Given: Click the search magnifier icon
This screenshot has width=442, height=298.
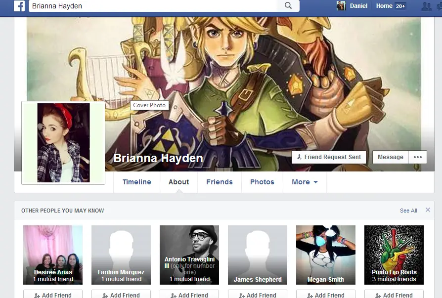Looking at the screenshot, I should 288,5.
